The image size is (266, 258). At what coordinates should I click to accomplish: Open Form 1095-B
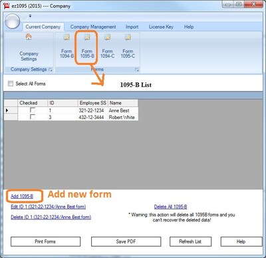[87, 47]
